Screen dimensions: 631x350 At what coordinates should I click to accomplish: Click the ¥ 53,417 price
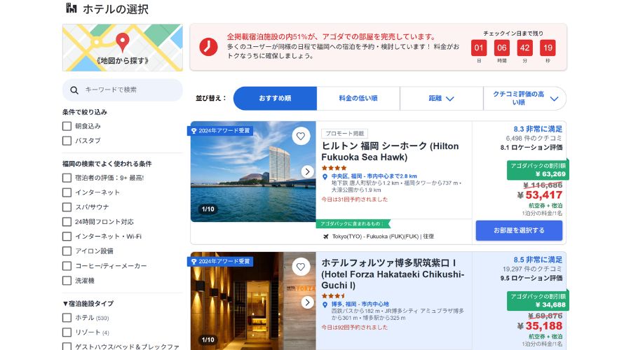[540, 195]
